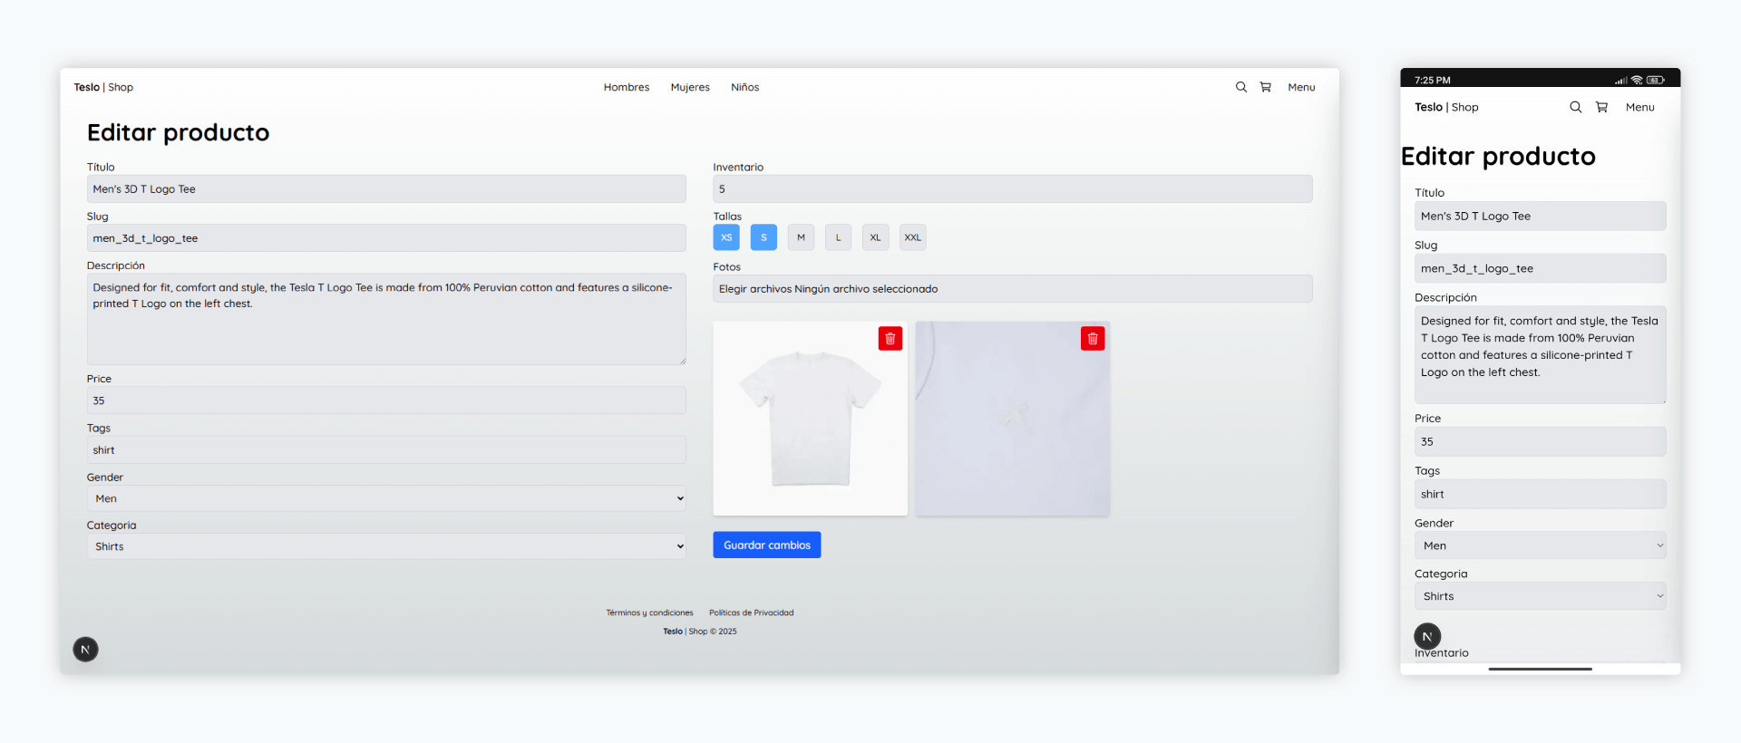The height and width of the screenshot is (743, 1741).
Task: Open the desktop Gender dropdown showing Men
Action: coord(386,498)
